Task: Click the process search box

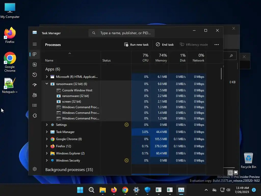Action: click(x=122, y=33)
